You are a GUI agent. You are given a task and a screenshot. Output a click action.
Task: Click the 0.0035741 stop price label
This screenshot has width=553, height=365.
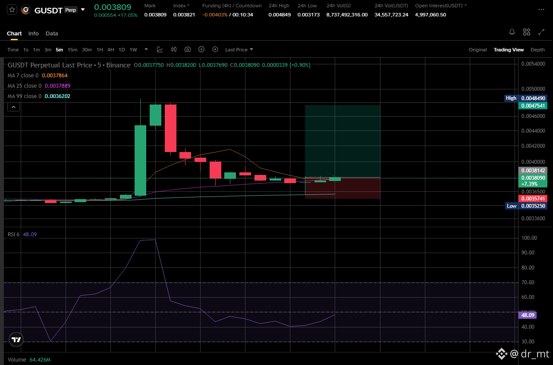click(x=533, y=198)
